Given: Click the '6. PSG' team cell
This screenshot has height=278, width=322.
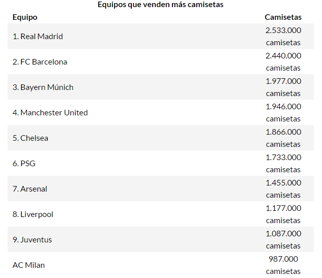Looking at the screenshot, I should (x=24, y=164).
